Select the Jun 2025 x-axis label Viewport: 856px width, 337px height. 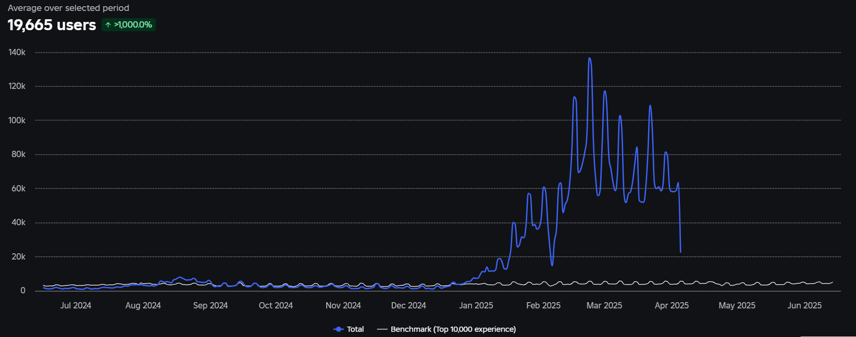point(804,305)
